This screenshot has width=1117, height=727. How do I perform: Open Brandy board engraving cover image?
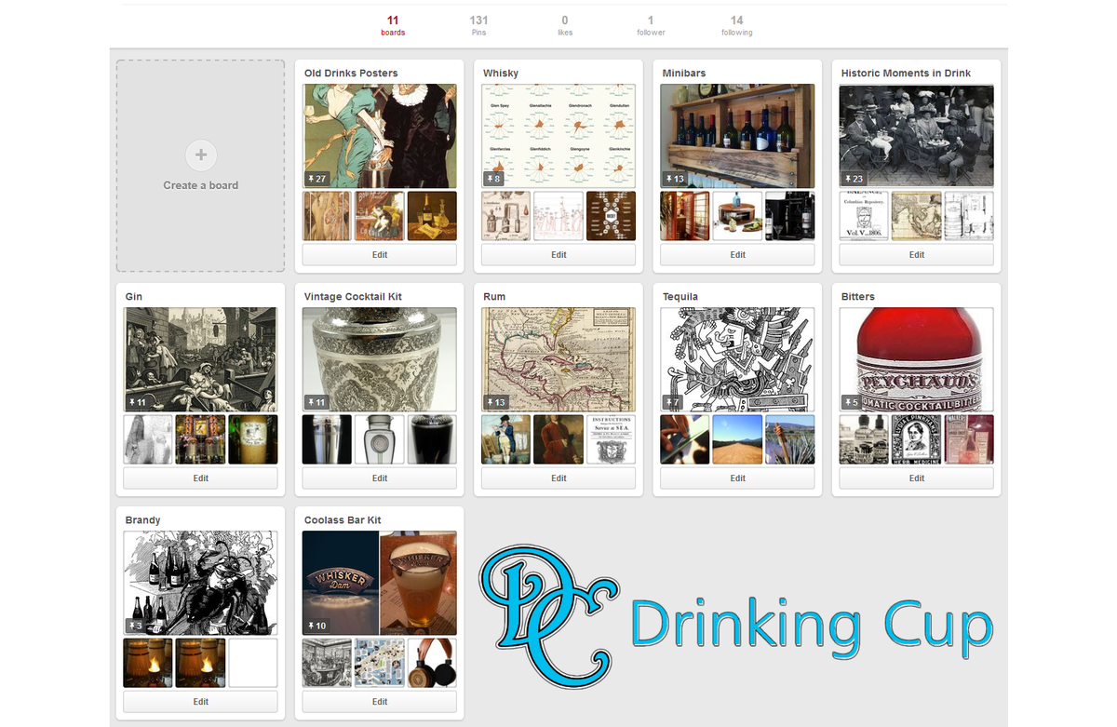[x=201, y=583]
